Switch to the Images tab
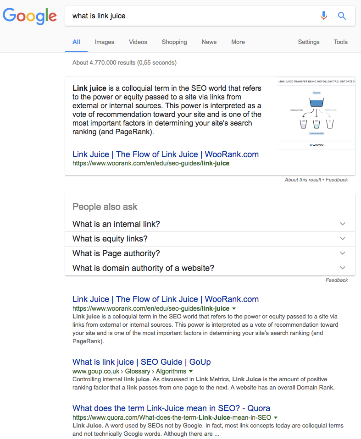 [x=104, y=42]
